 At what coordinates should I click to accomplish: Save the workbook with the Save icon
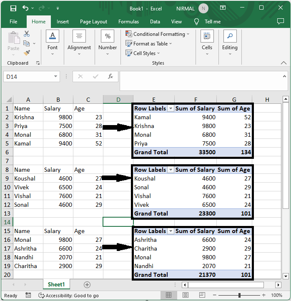(13, 8)
